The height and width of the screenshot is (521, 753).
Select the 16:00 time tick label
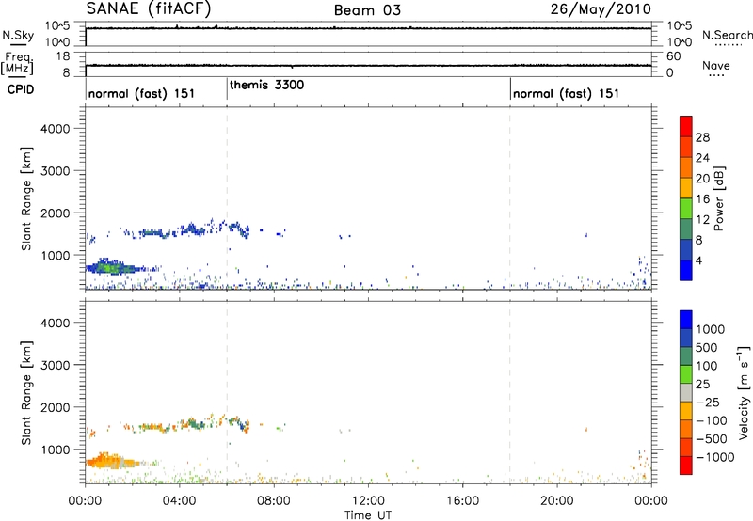462,501
